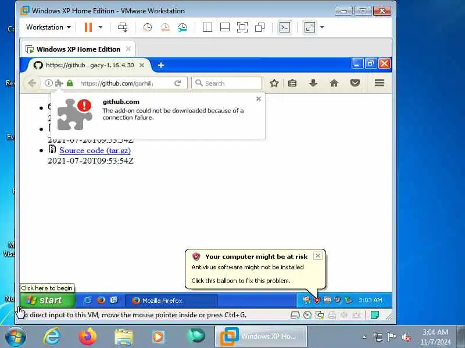
Task: Open the Windows XP start button
Action: click(48, 300)
